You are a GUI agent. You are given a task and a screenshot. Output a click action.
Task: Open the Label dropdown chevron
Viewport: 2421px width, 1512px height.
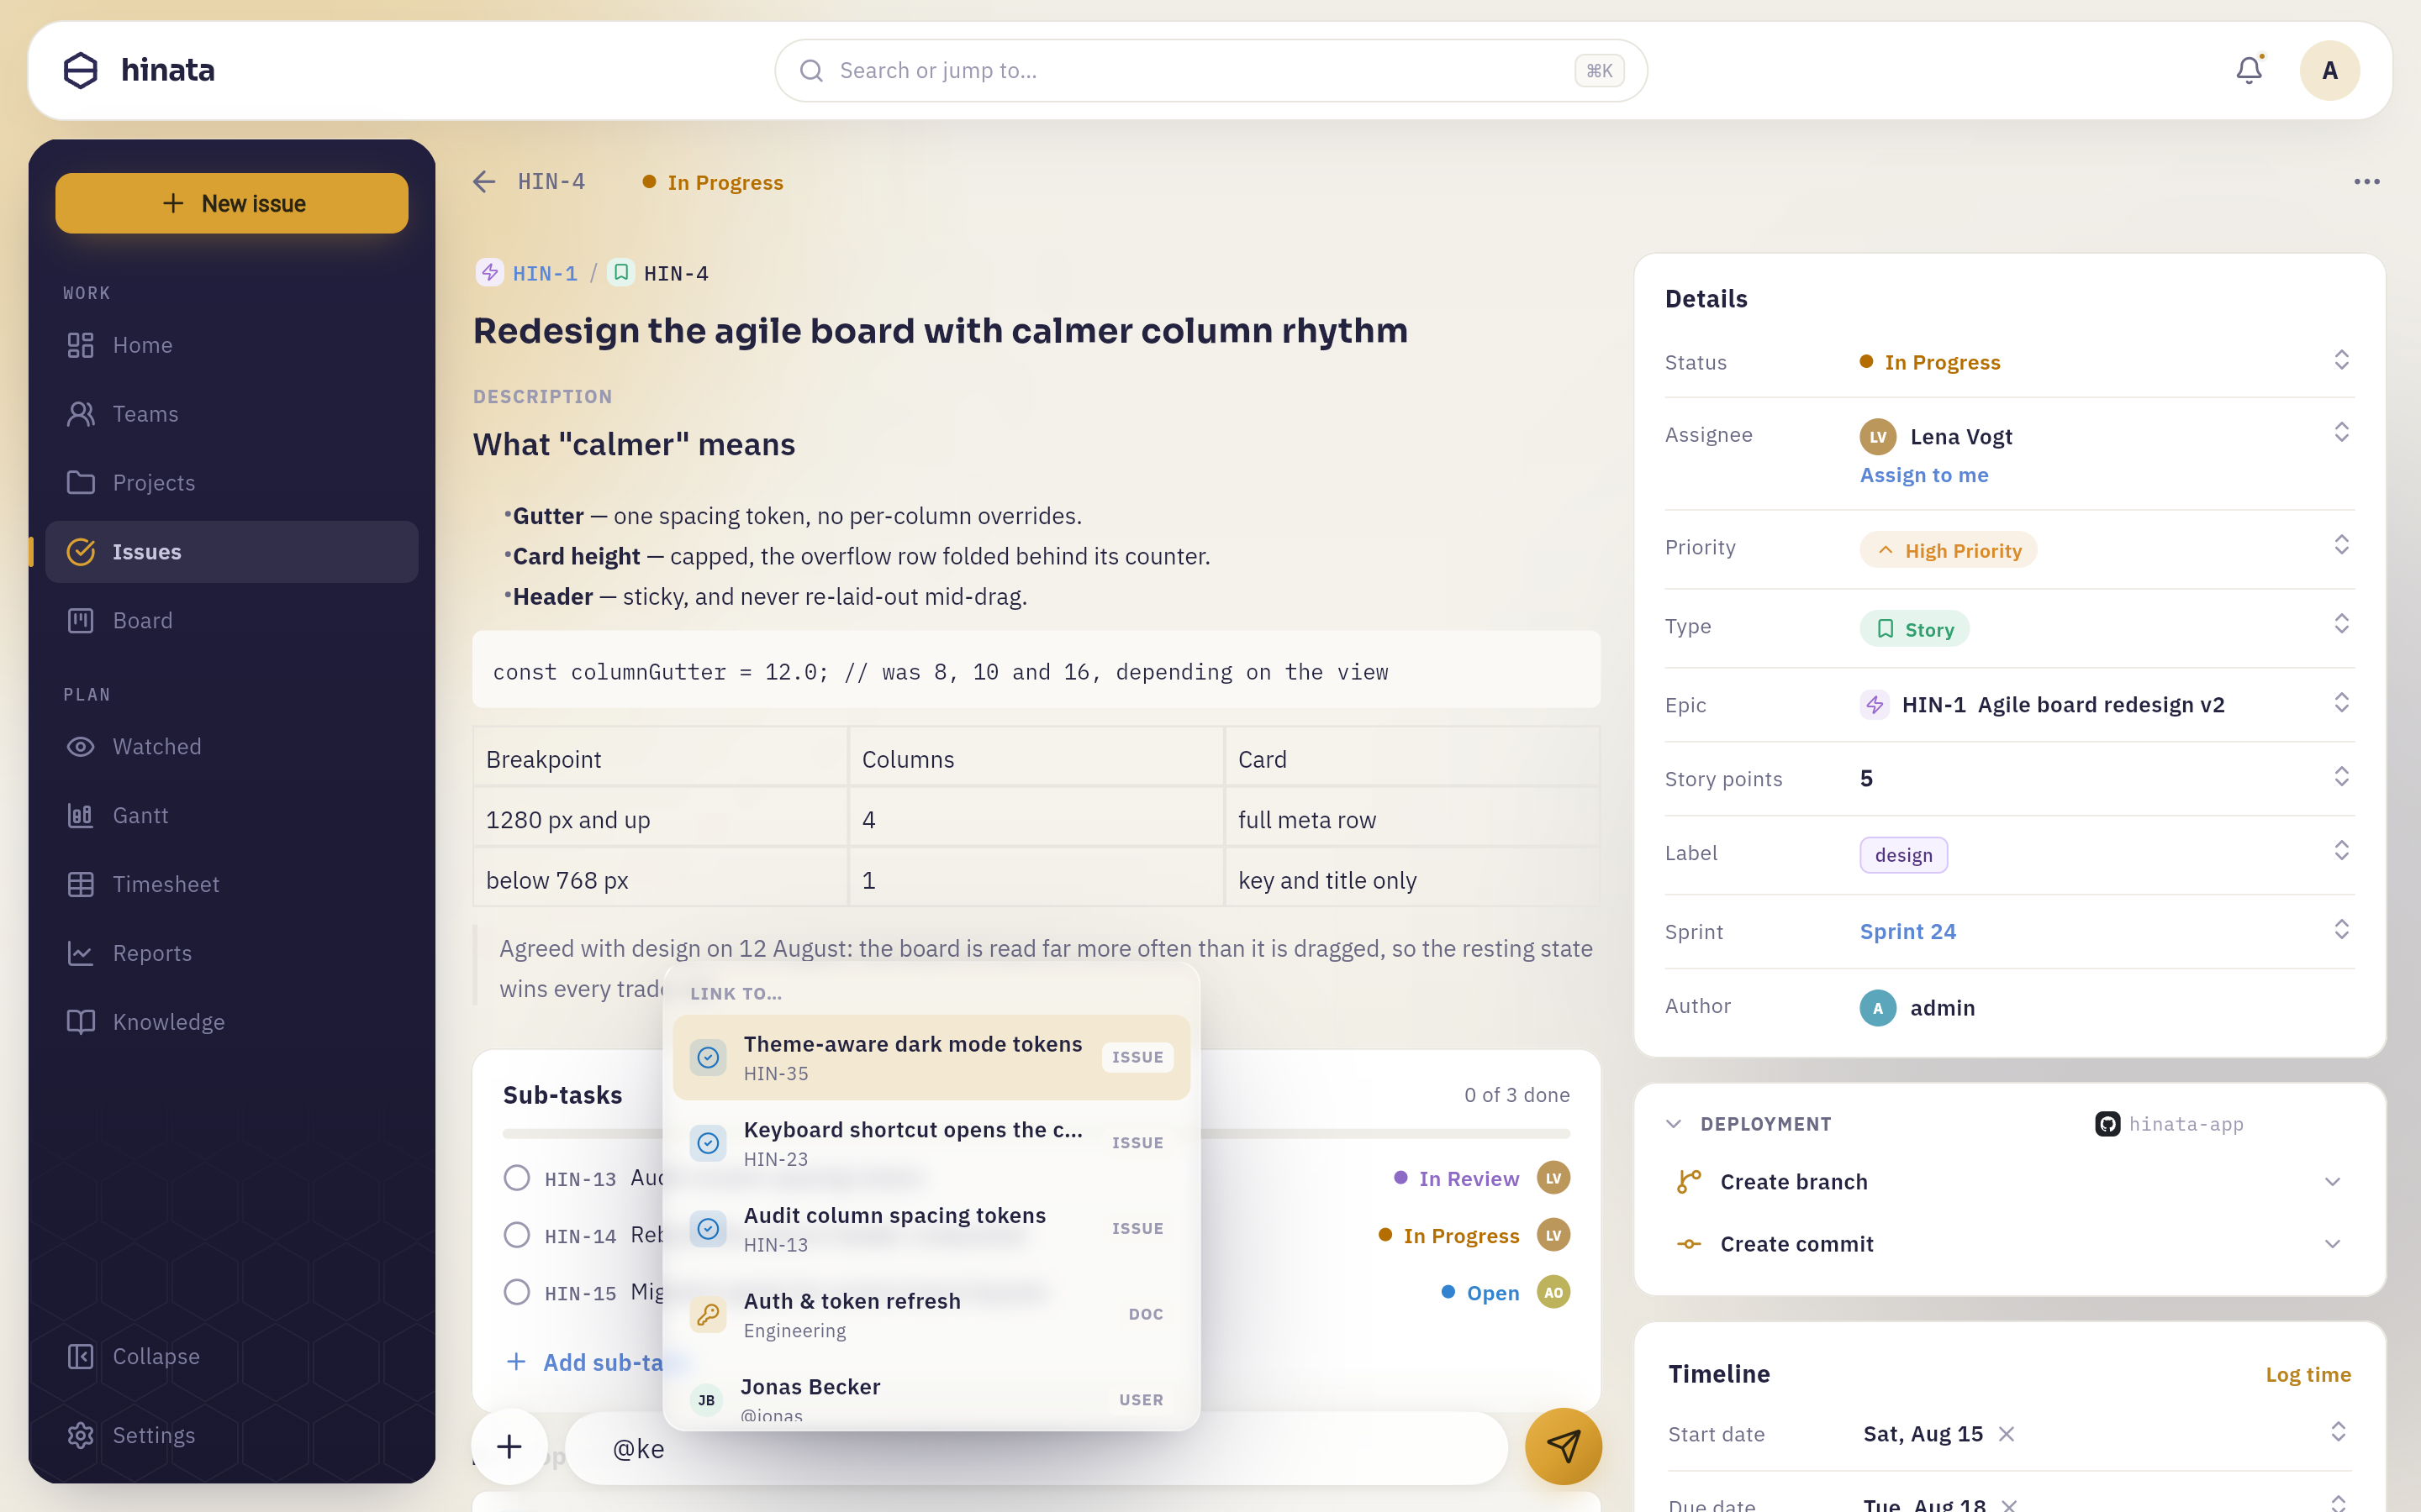pyautogui.click(x=2341, y=850)
